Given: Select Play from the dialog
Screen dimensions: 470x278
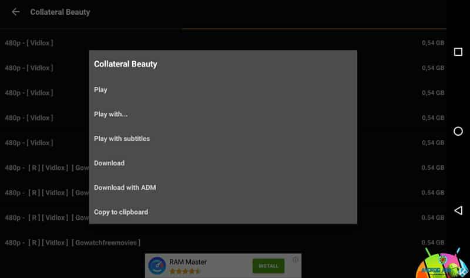Looking at the screenshot, I should point(100,90).
